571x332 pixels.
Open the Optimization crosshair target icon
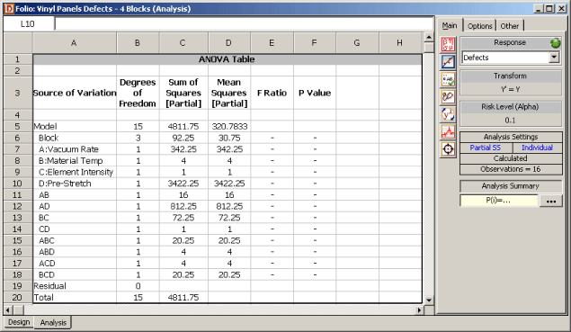click(448, 149)
